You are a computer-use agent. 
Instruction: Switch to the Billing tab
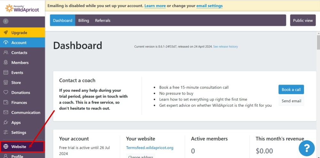coord(84,20)
